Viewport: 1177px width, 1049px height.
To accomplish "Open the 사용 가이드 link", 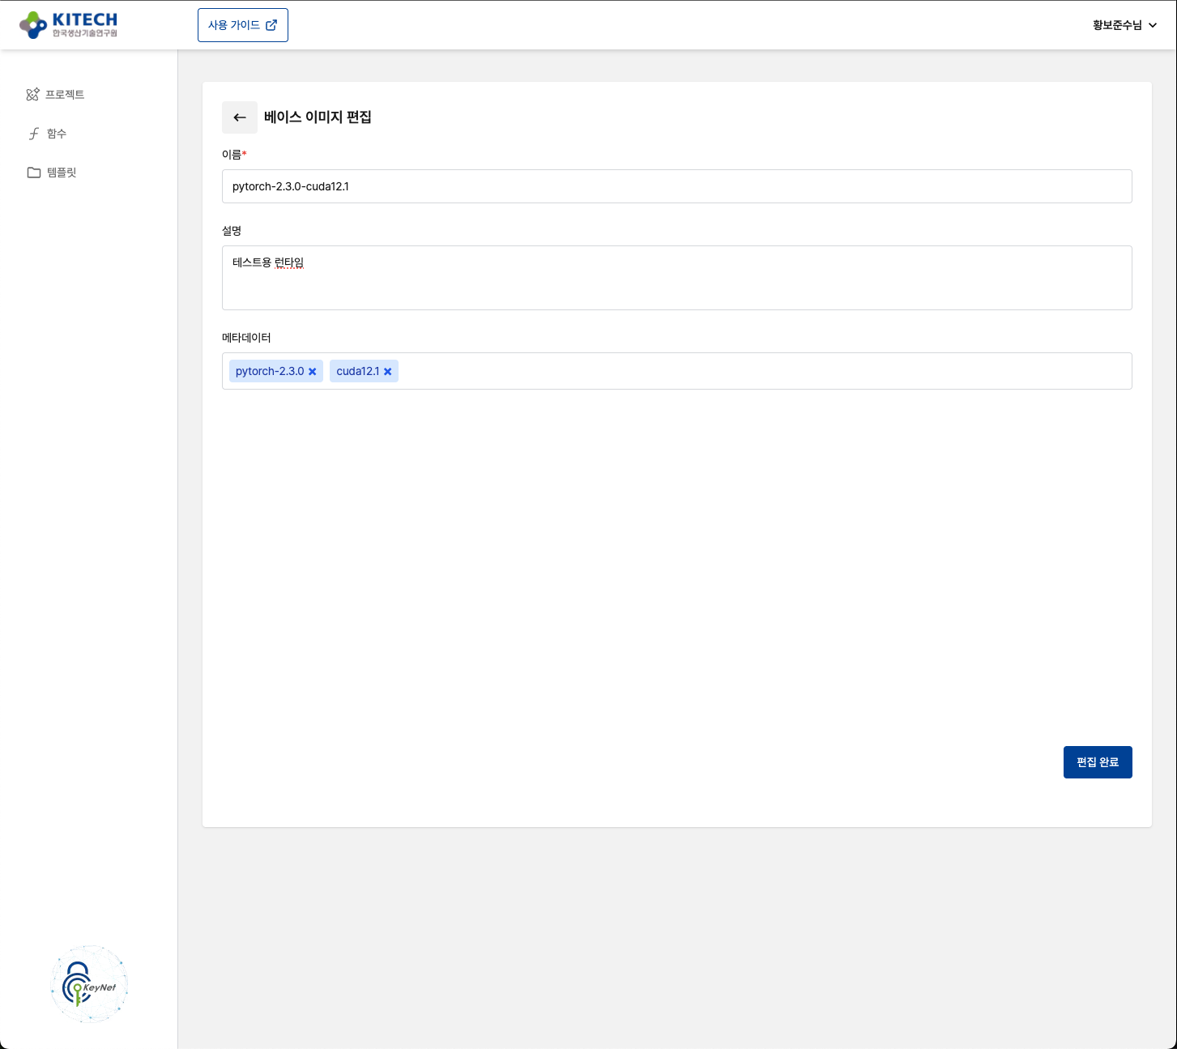I will tap(234, 25).
